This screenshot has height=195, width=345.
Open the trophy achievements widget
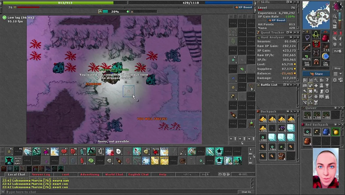(x=327, y=86)
